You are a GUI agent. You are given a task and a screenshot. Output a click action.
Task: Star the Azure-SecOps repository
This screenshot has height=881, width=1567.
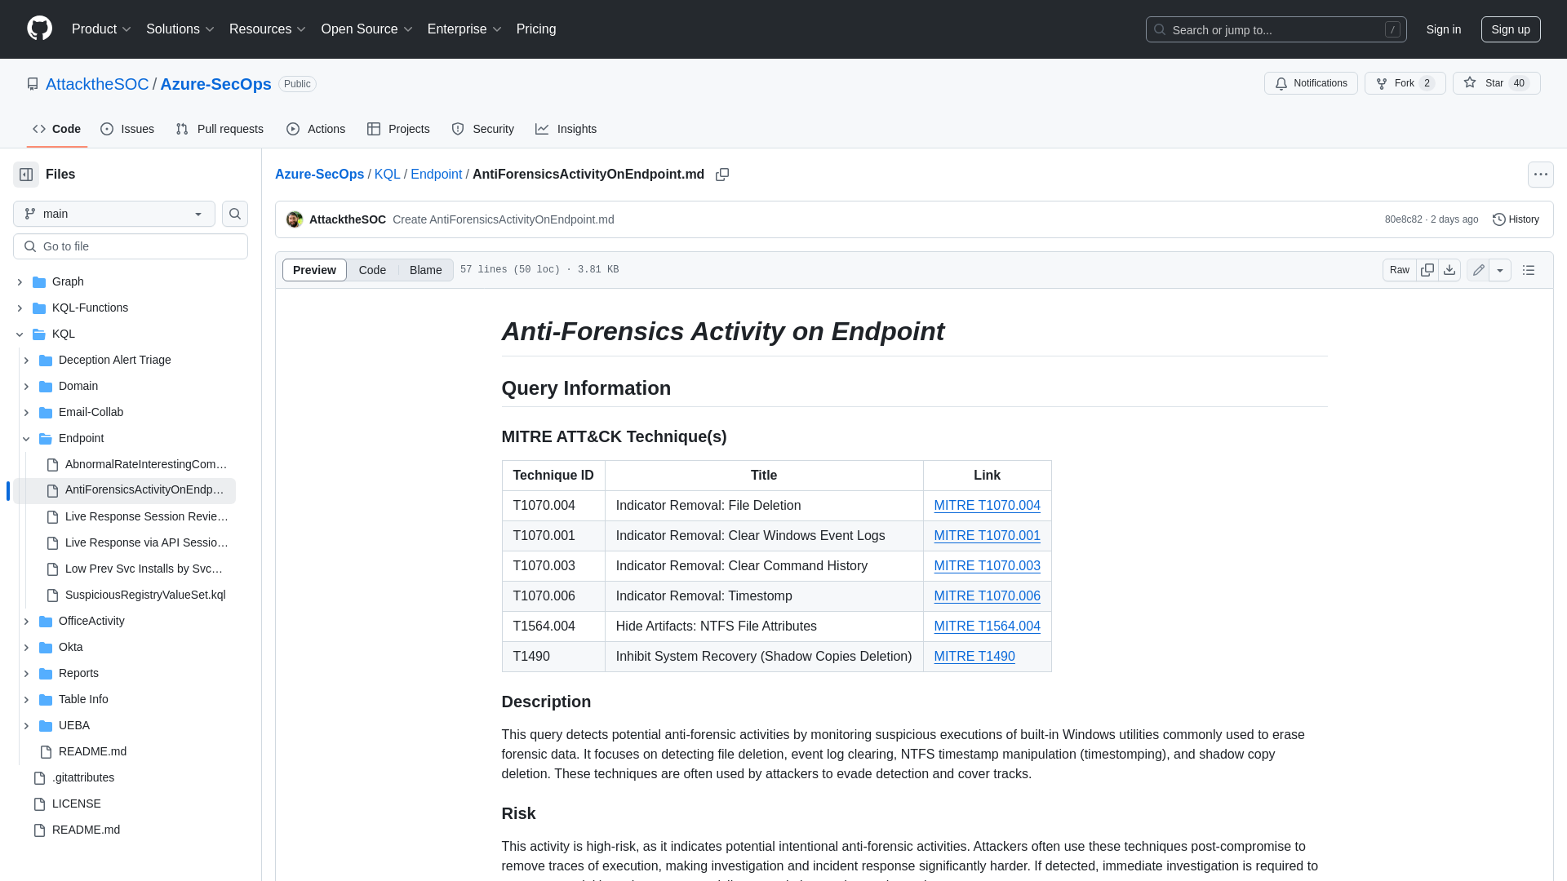(1496, 83)
